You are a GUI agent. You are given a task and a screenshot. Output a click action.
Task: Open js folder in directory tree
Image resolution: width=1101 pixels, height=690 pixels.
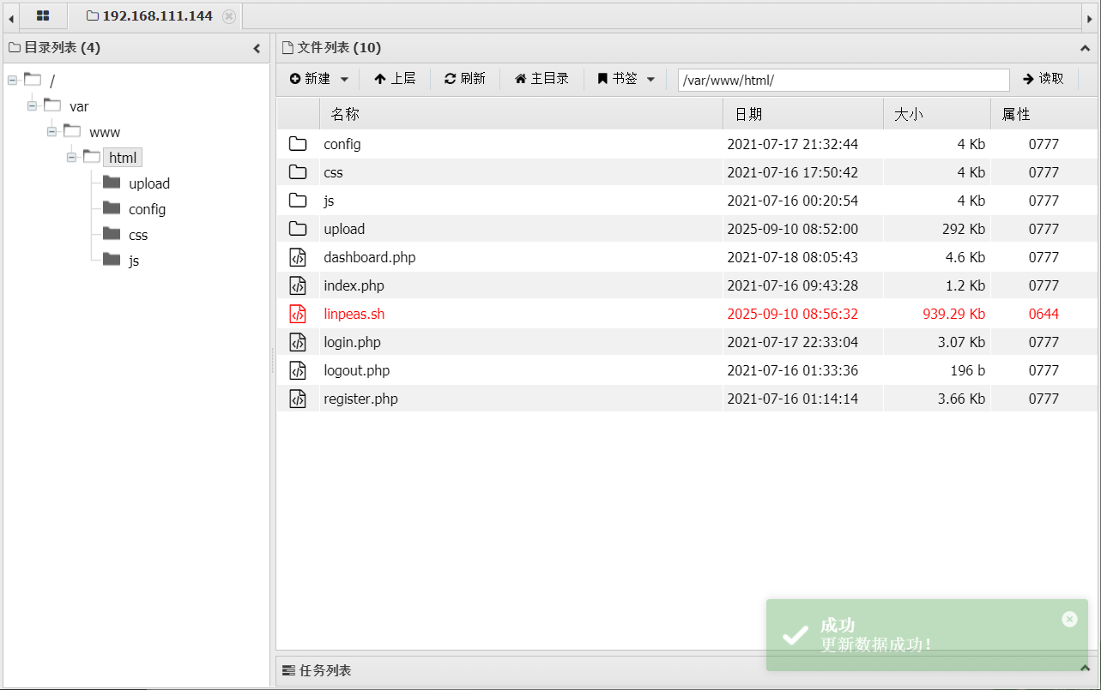134,261
